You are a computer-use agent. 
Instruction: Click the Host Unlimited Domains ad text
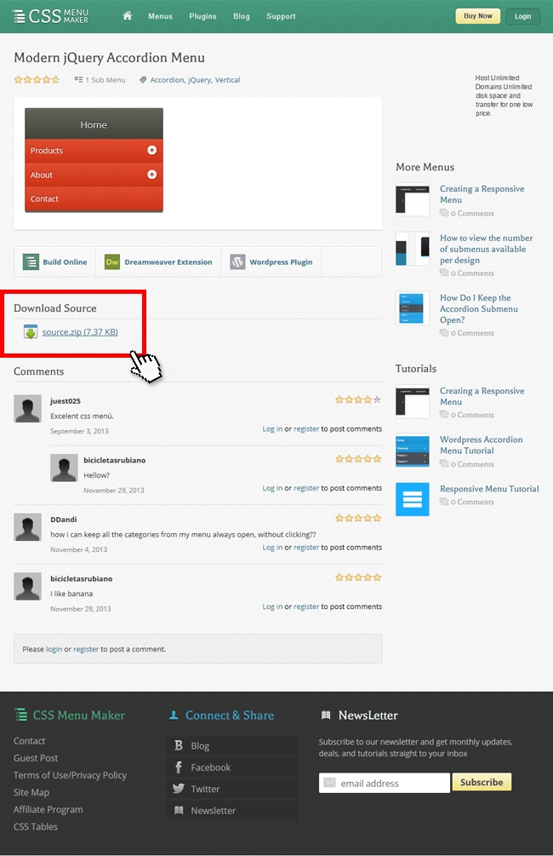(504, 95)
